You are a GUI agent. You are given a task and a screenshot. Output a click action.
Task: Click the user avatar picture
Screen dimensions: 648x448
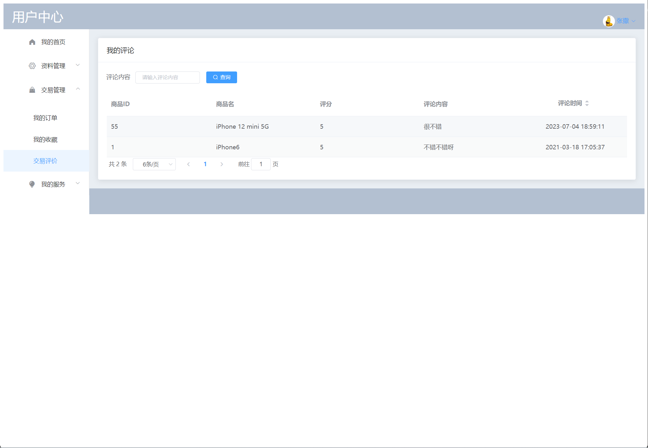608,21
